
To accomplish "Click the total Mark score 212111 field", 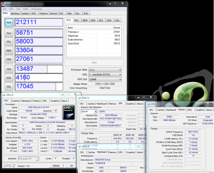I will coord(39,22).
